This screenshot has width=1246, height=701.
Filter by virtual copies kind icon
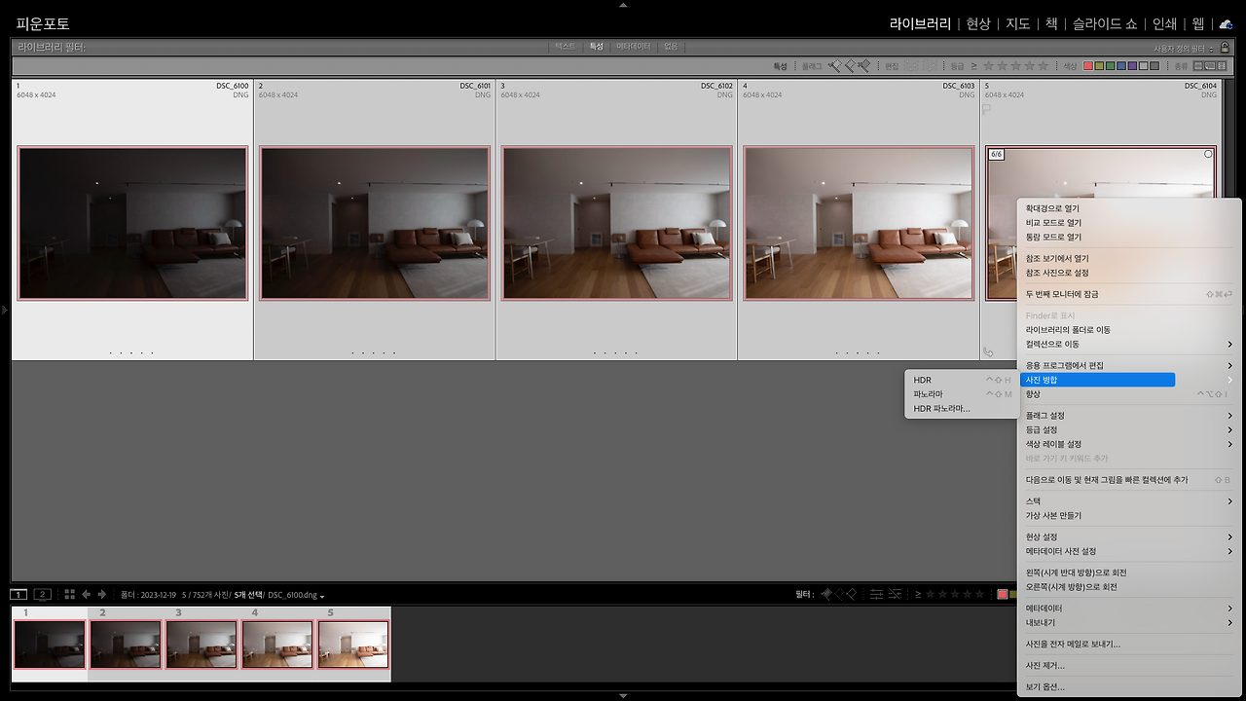[1210, 66]
